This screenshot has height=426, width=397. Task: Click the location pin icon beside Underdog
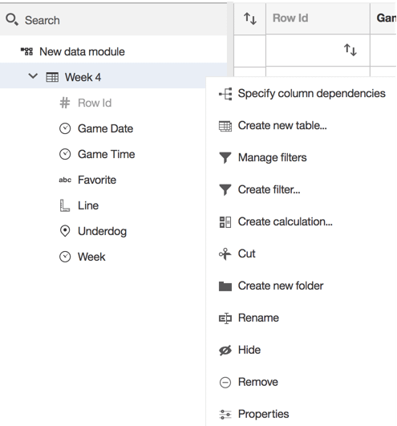click(x=65, y=231)
